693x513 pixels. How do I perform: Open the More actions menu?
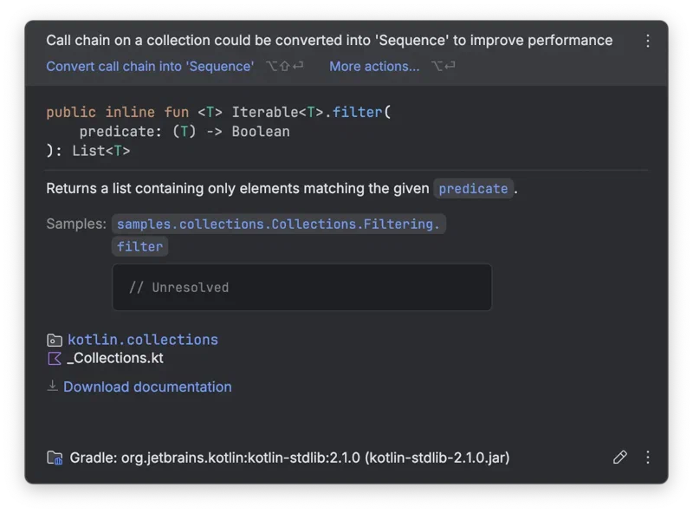tap(374, 66)
